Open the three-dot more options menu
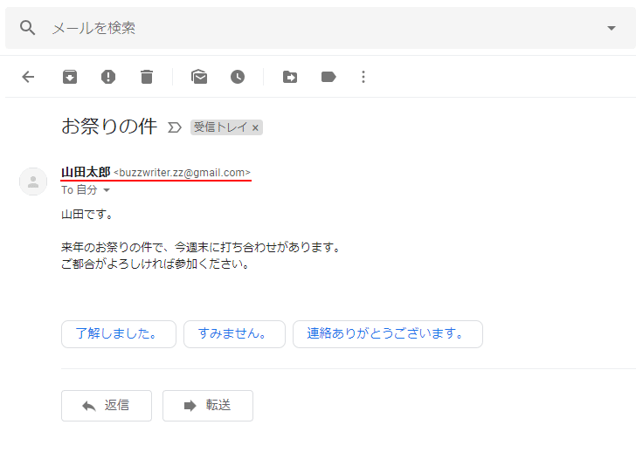 click(363, 77)
